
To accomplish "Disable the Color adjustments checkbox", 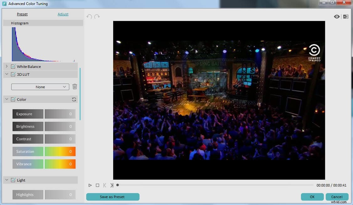I will [x=13, y=99].
